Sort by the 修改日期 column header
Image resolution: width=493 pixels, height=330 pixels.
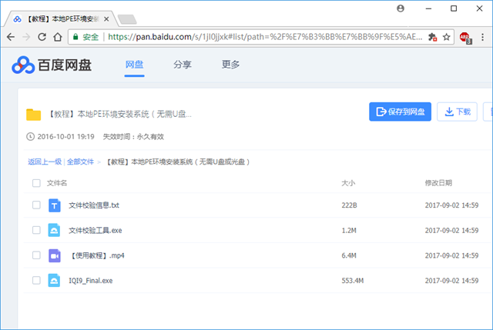(438, 183)
